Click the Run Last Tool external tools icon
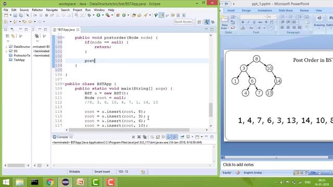This screenshot has width=333, height=187. [108, 15]
